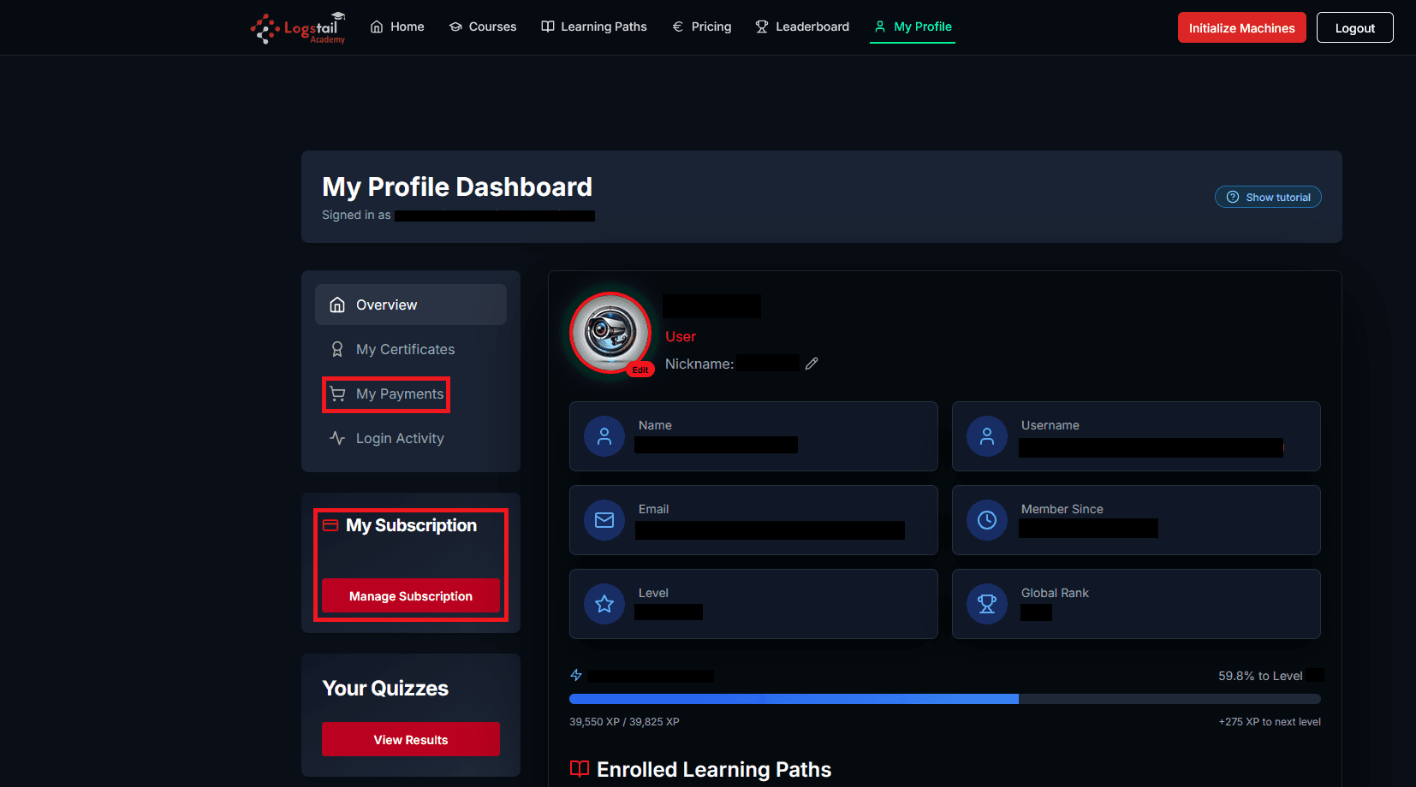
Task: Click the open book icon beside Learning Paths
Action: [548, 27]
